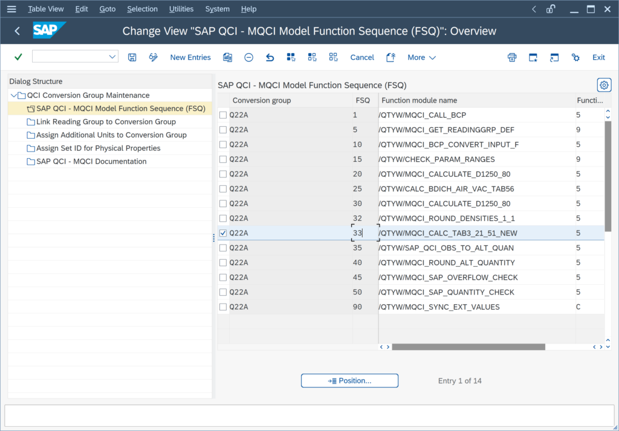Click the Copy As icon

[227, 57]
